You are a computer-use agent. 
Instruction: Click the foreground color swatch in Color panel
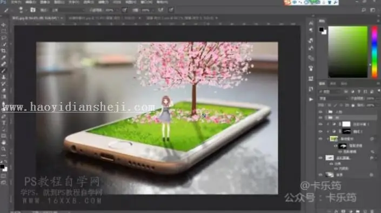click(x=321, y=29)
